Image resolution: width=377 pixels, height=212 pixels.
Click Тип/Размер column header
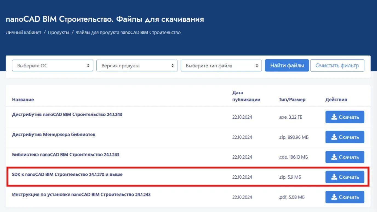click(292, 100)
